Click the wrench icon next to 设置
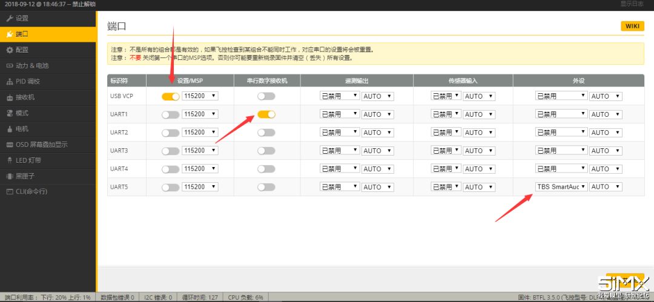Screen dimensions: 654x302 click(x=10, y=18)
